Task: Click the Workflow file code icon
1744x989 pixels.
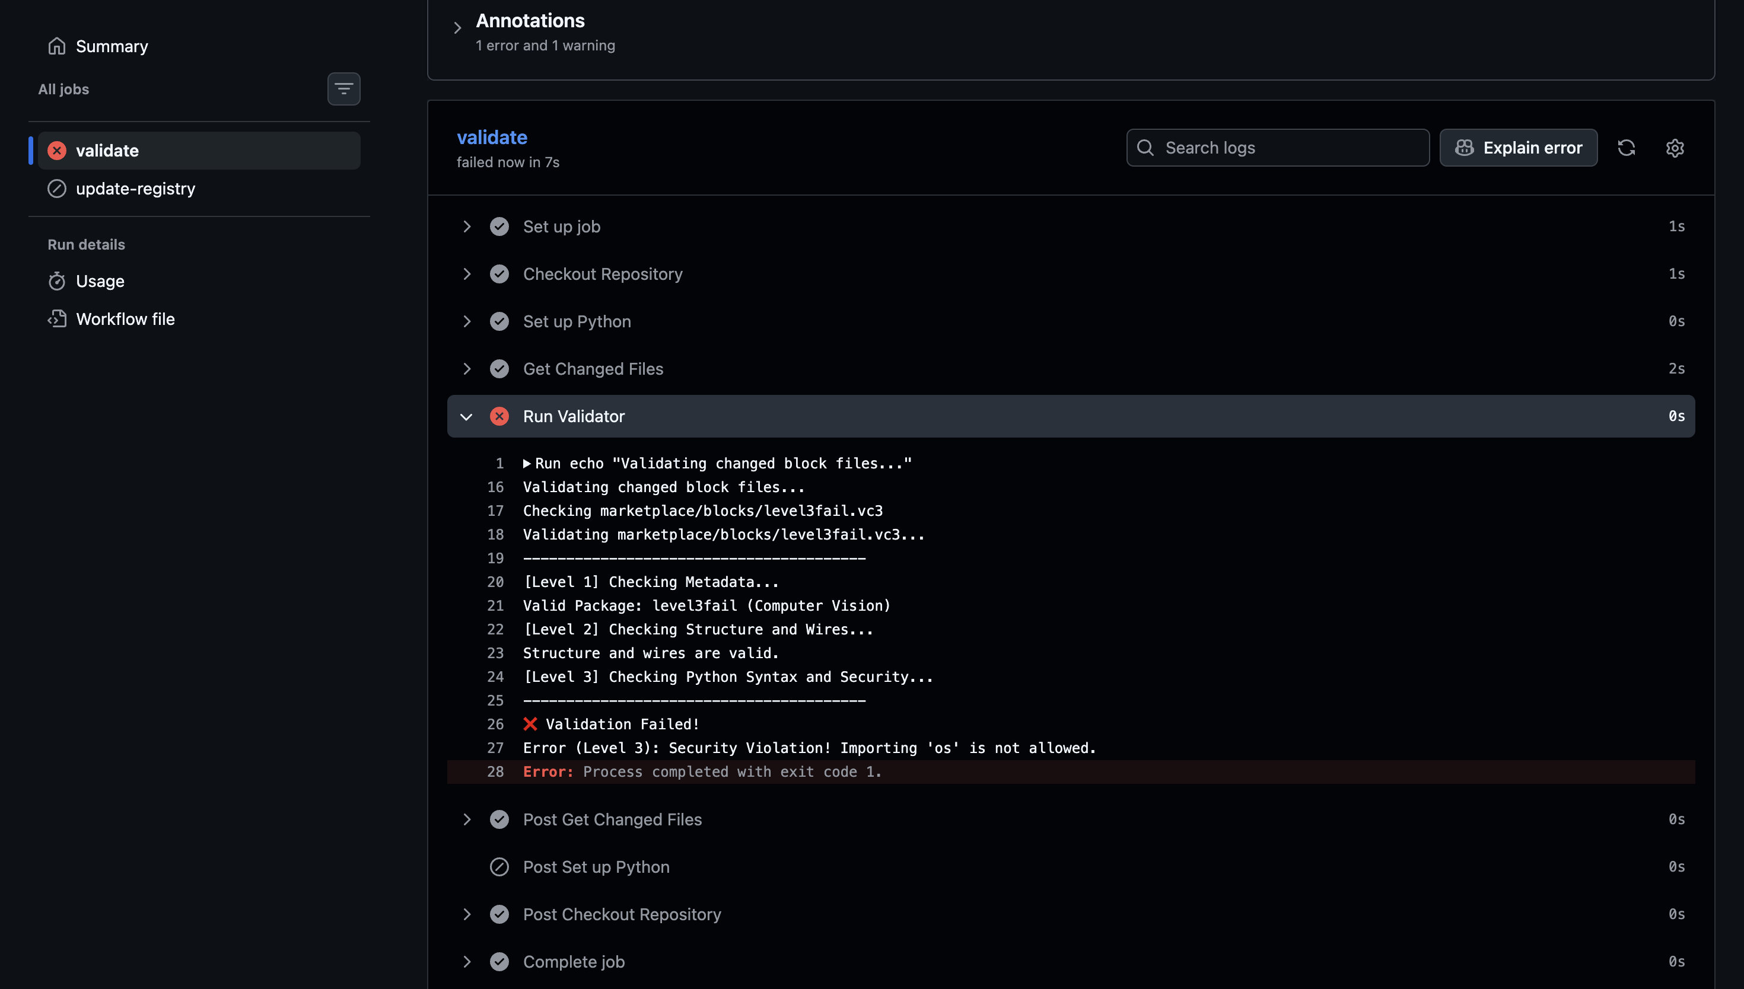Action: [x=57, y=318]
